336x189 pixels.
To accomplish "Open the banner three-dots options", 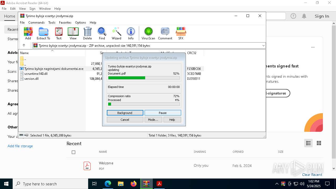I will point(313,48).
